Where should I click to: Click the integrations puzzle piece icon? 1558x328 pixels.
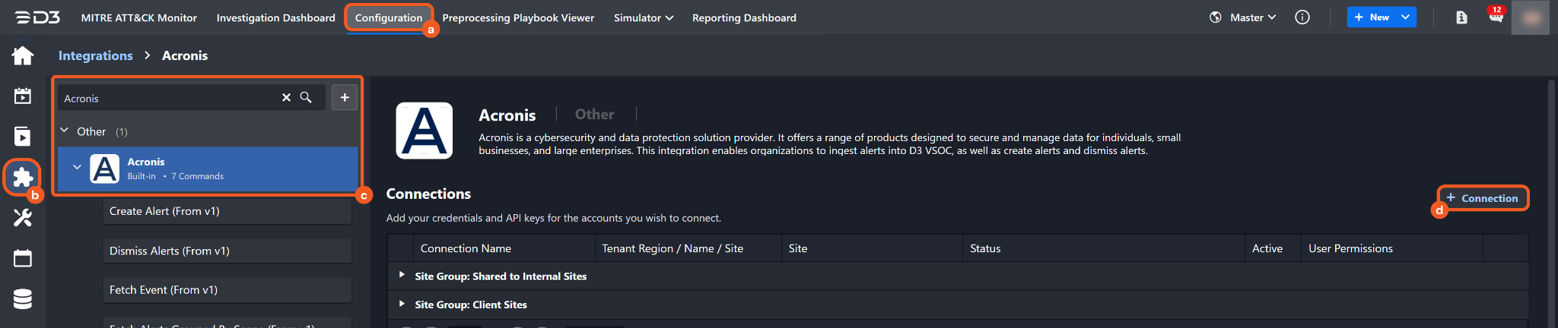(x=23, y=178)
